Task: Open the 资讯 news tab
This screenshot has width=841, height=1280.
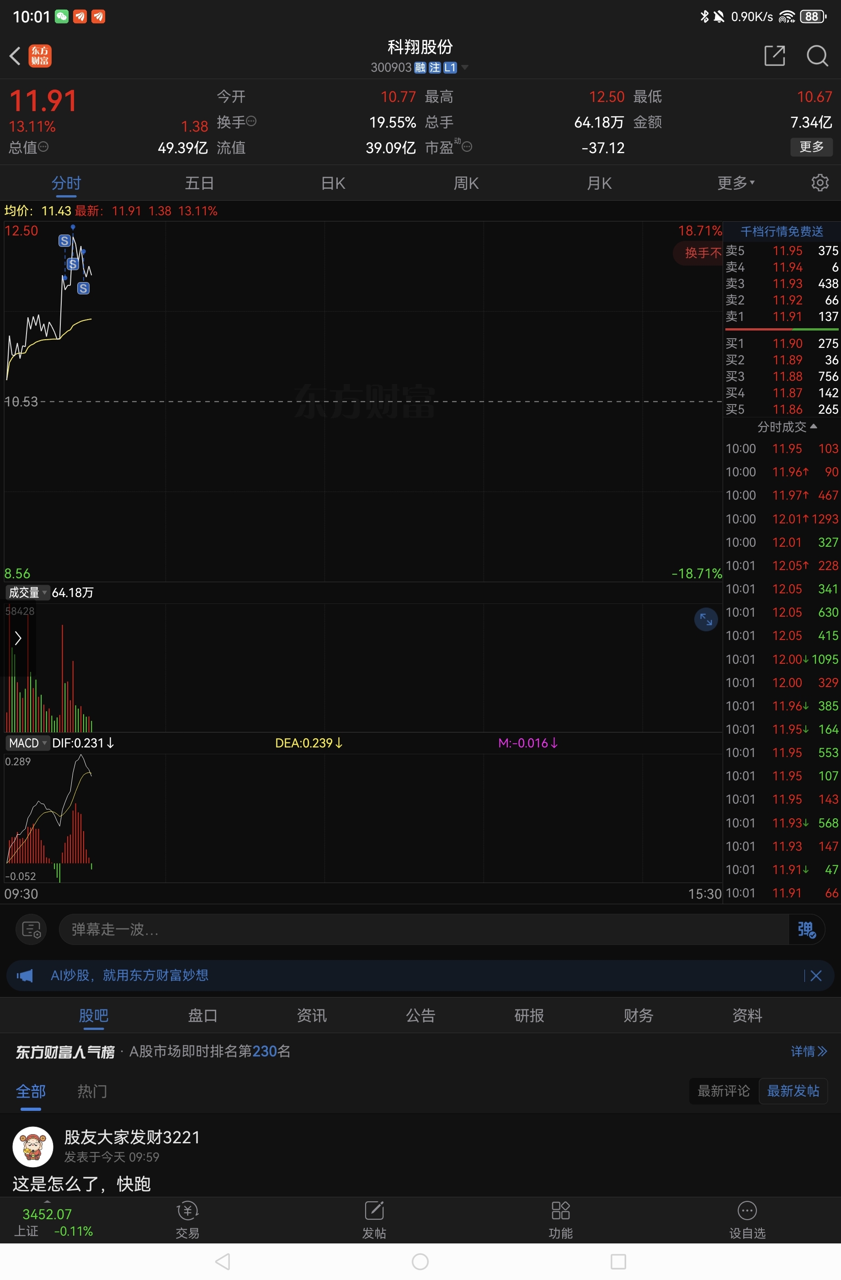Action: [311, 1015]
